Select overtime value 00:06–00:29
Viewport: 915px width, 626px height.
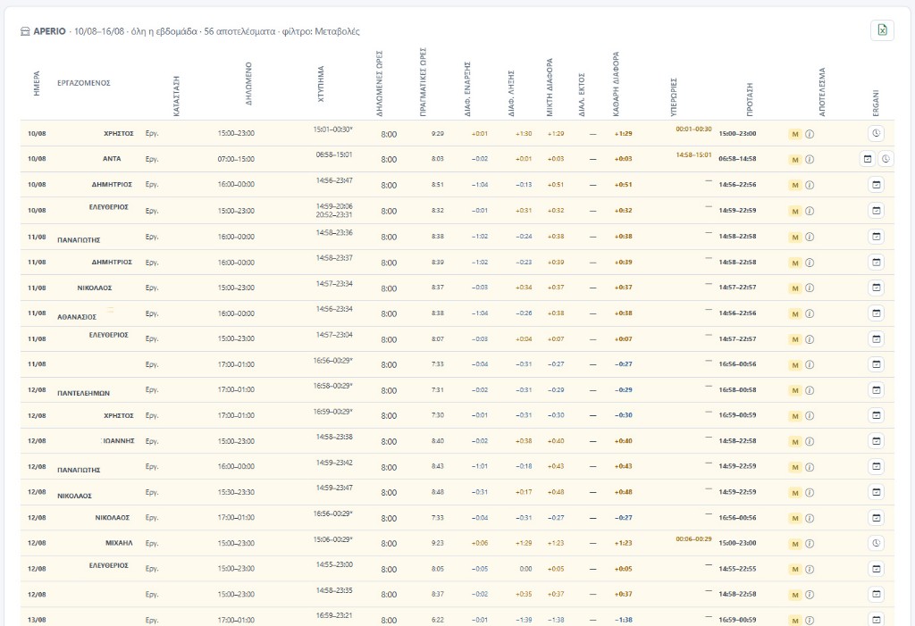[693, 539]
